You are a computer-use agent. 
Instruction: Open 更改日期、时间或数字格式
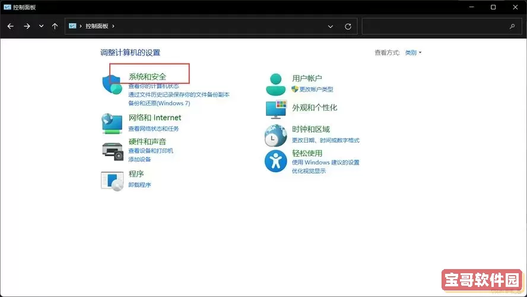point(325,140)
